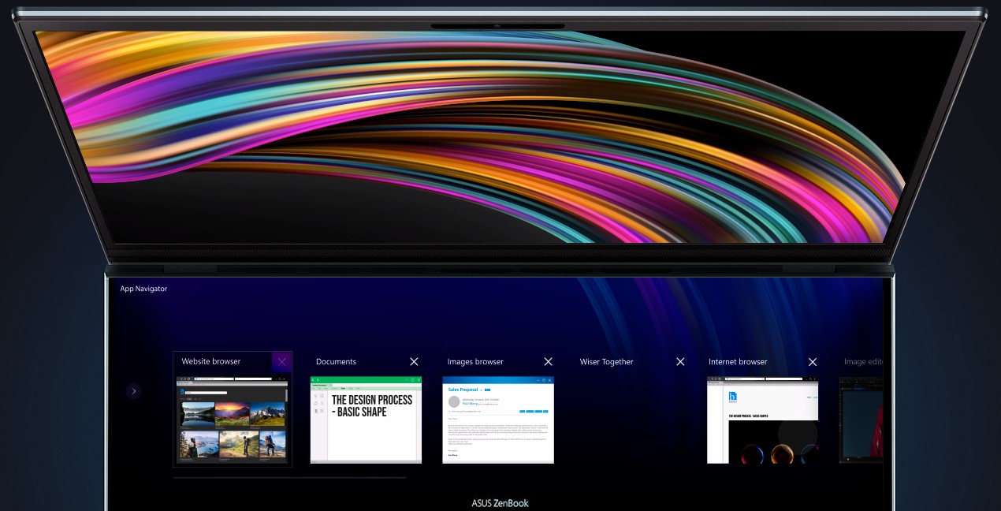Dismiss the Wiser Together card

click(x=680, y=361)
